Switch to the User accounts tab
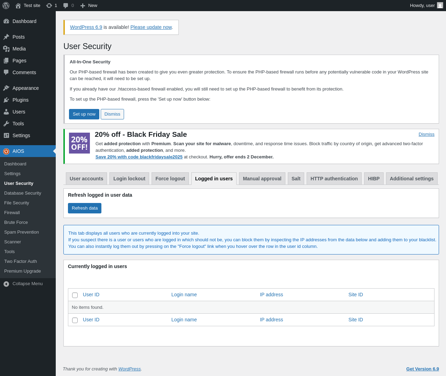The image size is (446, 376). point(86,179)
